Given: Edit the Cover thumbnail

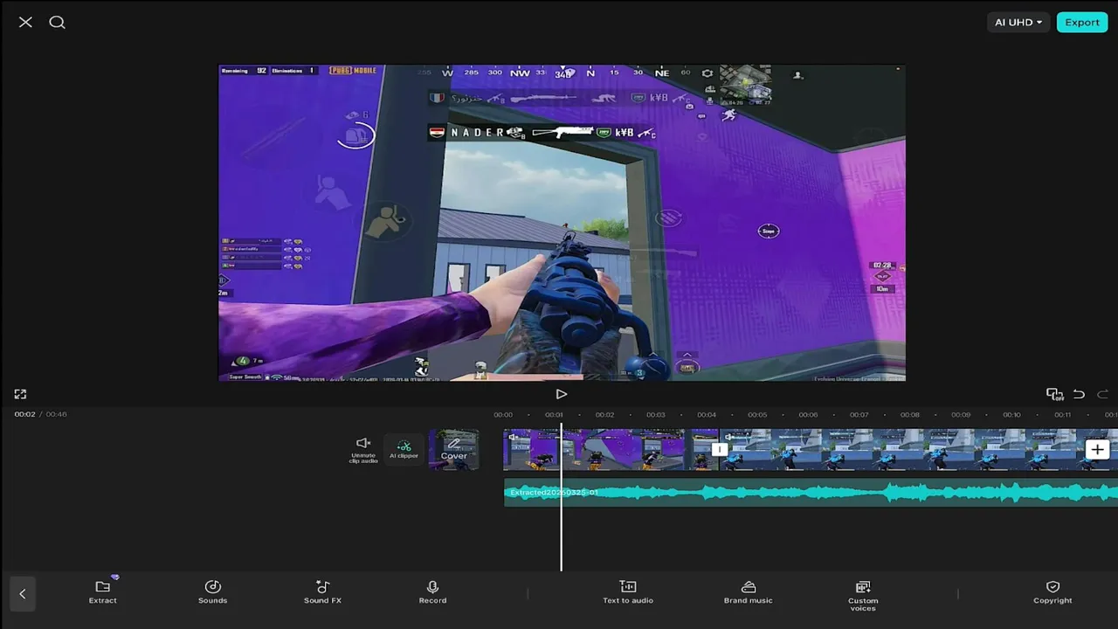Looking at the screenshot, I should click(x=453, y=449).
